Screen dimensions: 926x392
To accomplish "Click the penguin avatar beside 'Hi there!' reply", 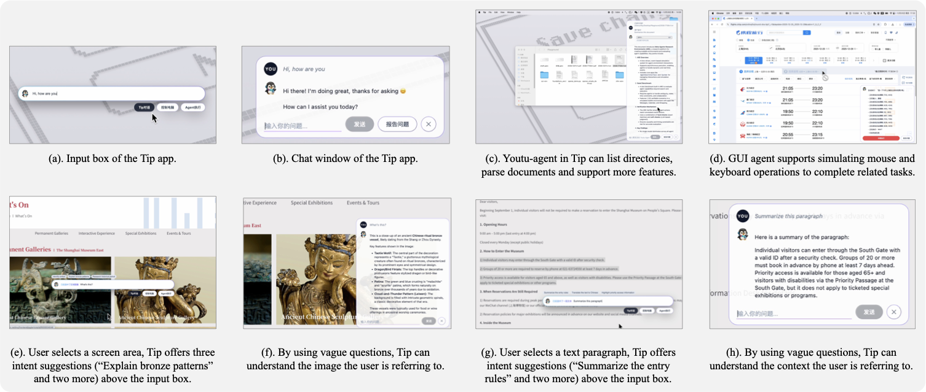I will 271,90.
